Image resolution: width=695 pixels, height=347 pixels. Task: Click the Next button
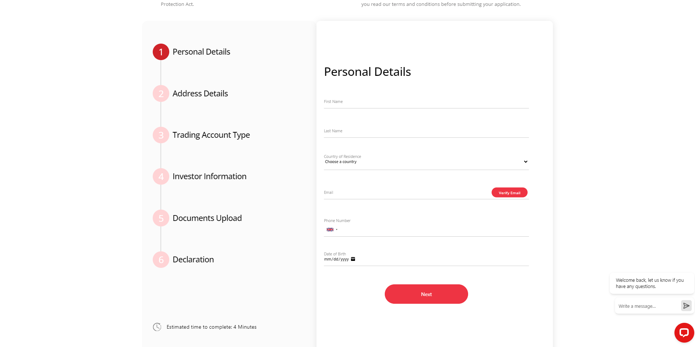[x=426, y=294]
